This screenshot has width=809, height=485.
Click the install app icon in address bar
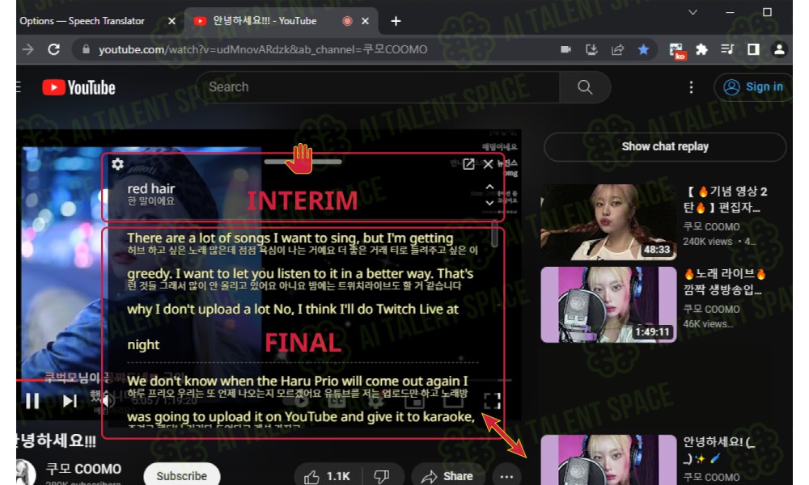click(x=592, y=49)
